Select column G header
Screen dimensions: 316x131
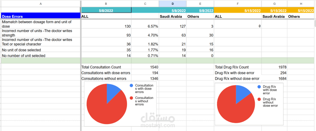[x=274, y=3]
